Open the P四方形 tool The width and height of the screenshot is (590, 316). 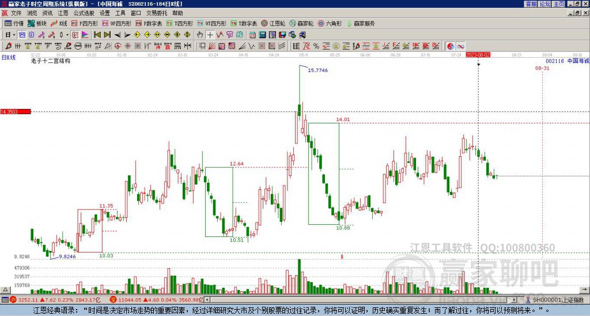coord(85,23)
